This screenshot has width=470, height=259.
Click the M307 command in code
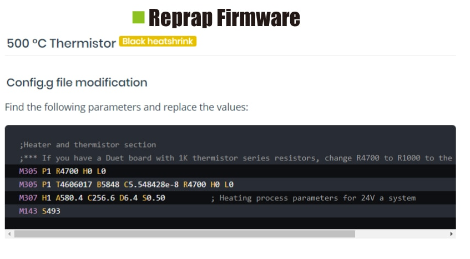click(x=28, y=198)
